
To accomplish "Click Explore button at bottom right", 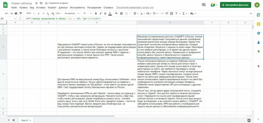I will pos(249,120).
